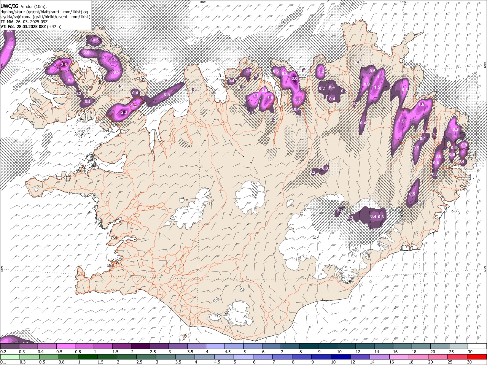Image resolution: width=487 pixels, height=365 pixels.
Task: Click the 1.3 value below the 3.0 peak
Action: (298, 100)
